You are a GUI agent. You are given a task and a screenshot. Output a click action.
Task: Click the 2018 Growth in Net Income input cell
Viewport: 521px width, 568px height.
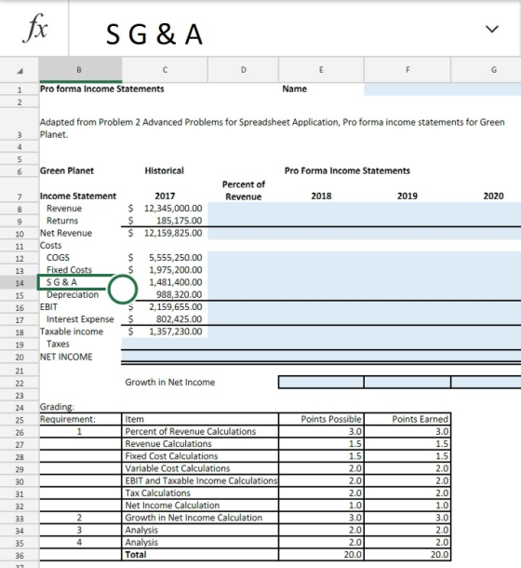321,382
